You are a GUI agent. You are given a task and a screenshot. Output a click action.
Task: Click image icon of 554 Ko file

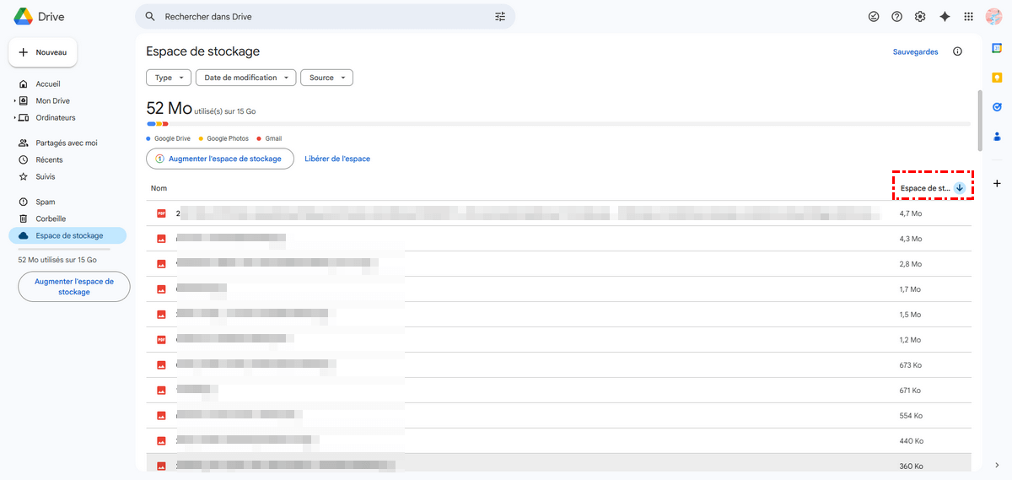click(x=160, y=416)
